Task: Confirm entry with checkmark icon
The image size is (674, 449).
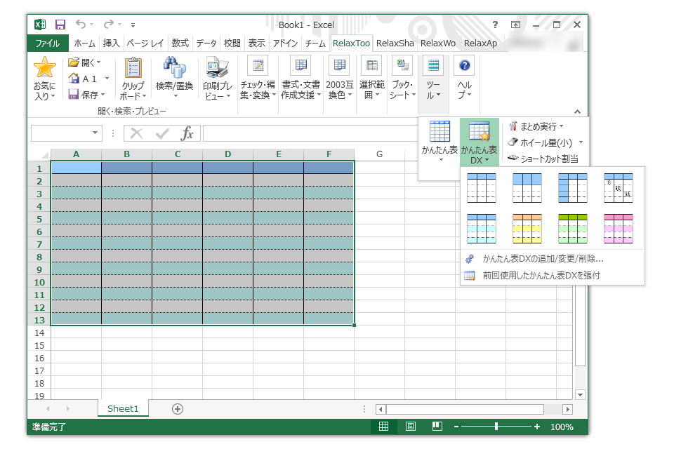Action: (162, 133)
